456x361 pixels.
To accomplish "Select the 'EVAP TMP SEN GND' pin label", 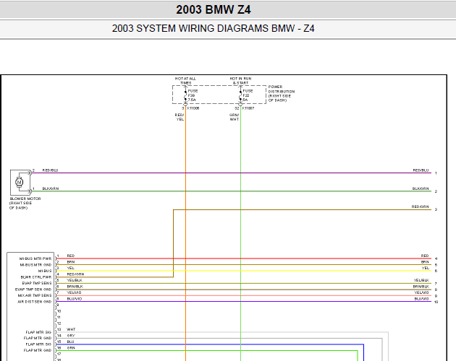I will click(33, 290).
